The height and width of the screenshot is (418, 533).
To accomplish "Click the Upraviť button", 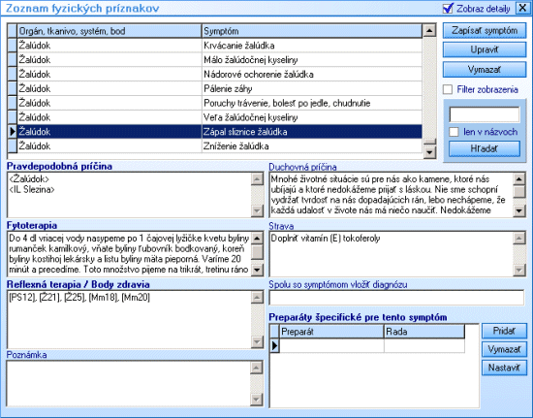I will click(x=485, y=50).
